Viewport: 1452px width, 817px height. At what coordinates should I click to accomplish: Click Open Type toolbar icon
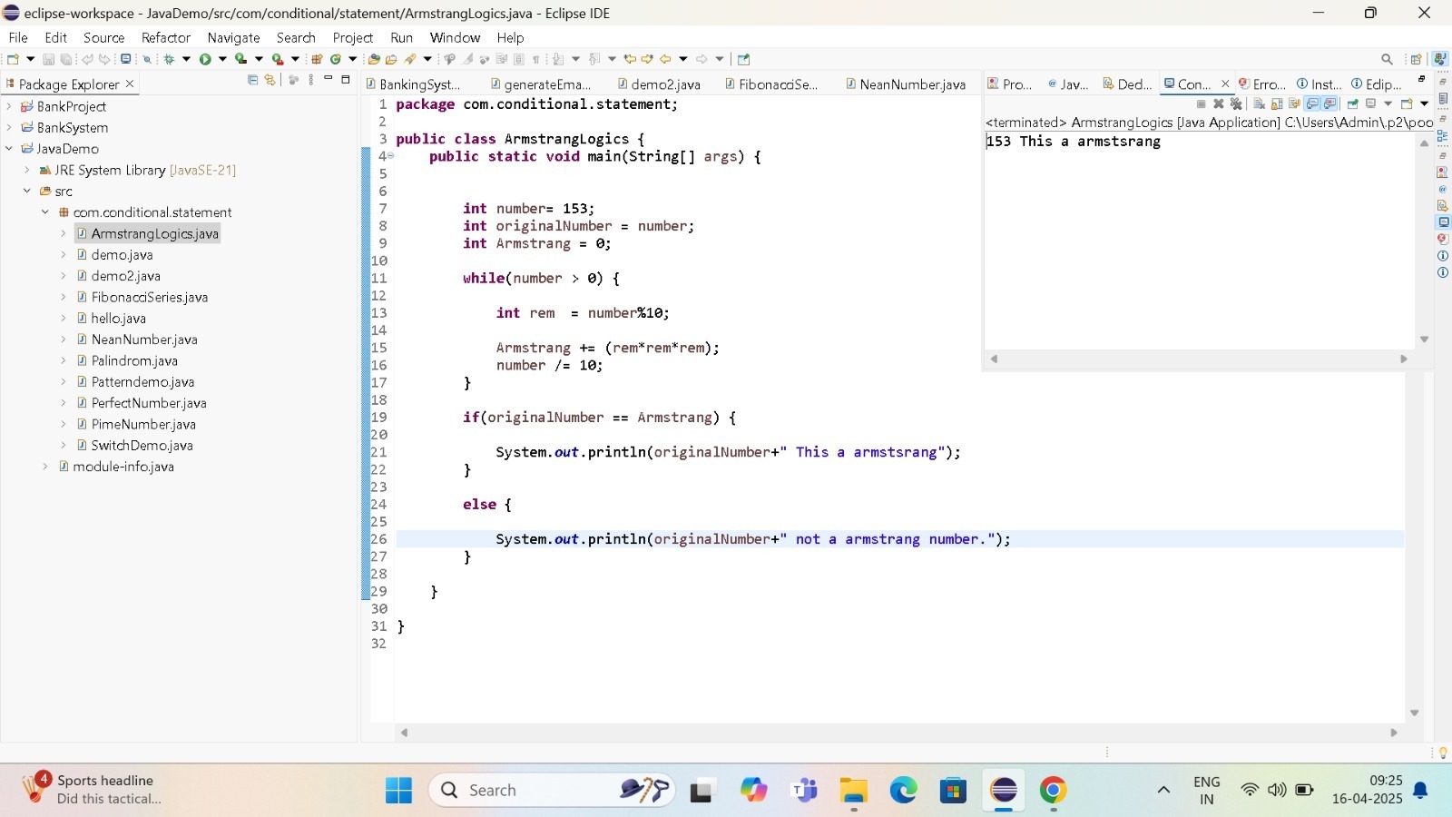(x=374, y=59)
